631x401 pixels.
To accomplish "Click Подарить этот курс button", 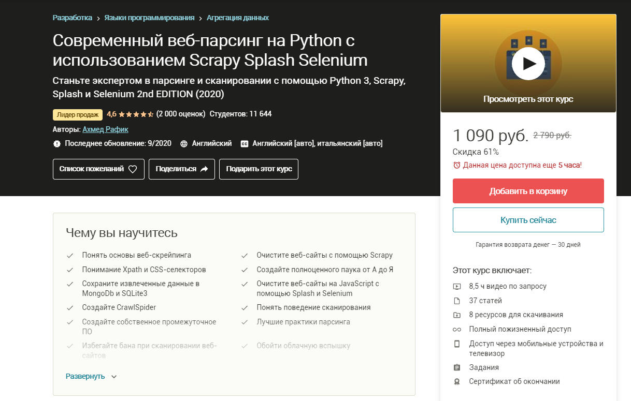I will pyautogui.click(x=259, y=169).
